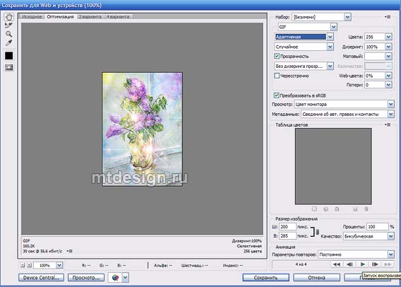Image resolution: width=401 pixels, height=287 pixels.
Task: Switch to the 4 варианта tab
Action: click(x=118, y=16)
